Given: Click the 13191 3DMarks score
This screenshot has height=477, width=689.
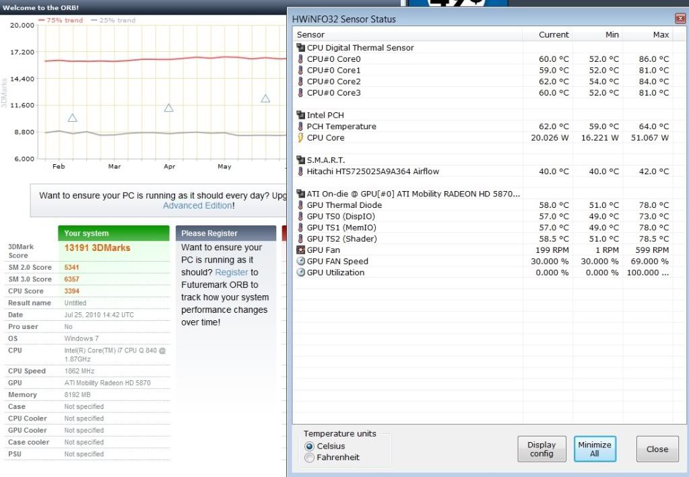Looking at the screenshot, I should click(98, 248).
